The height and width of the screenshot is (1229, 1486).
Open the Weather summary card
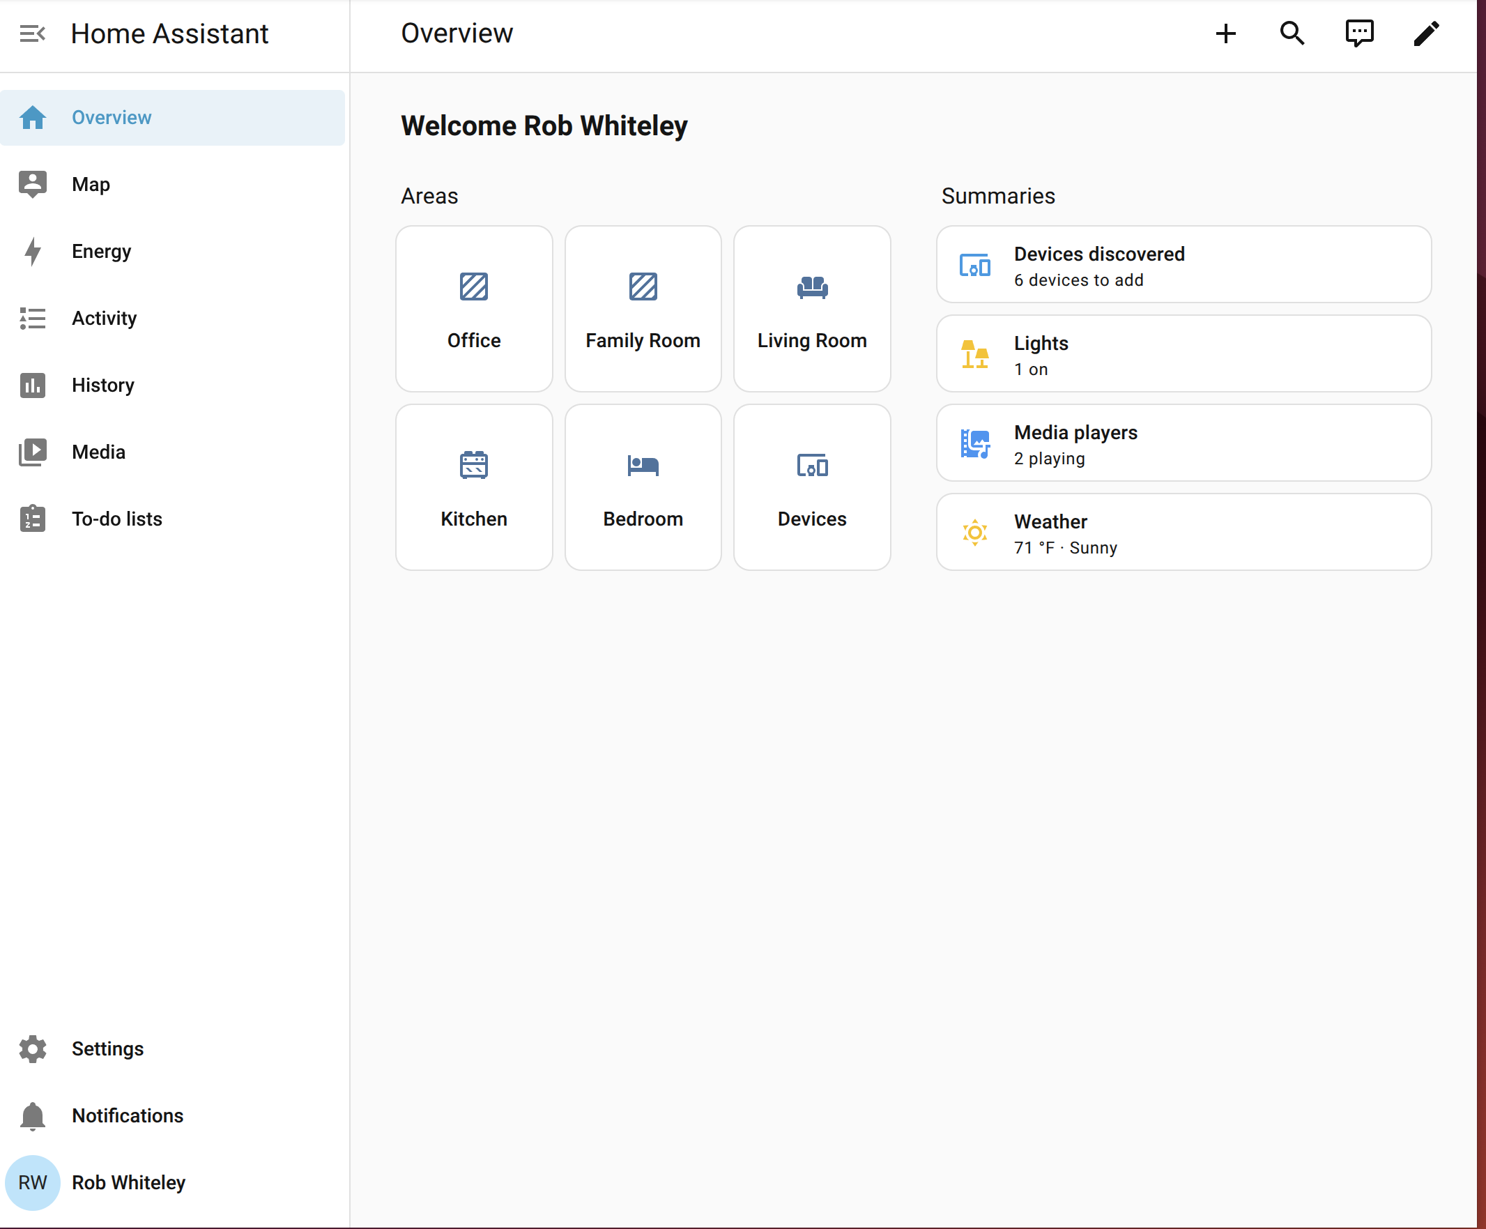pos(1183,532)
